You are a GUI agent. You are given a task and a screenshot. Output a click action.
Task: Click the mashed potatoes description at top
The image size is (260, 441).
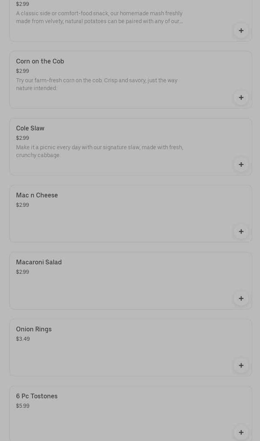point(99,17)
